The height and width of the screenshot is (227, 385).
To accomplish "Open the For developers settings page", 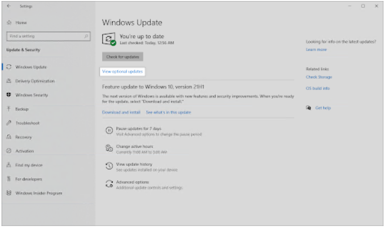I will coord(28,179).
